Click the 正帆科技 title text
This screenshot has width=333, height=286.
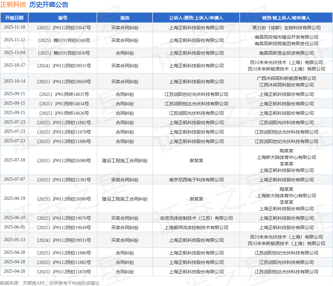coord(13,5)
